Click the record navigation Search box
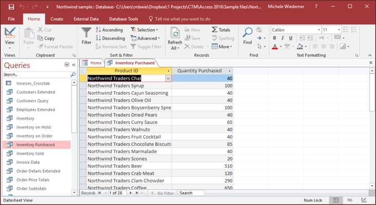Image resolution: width=376 pixels, height=205 pixels. [x=192, y=193]
